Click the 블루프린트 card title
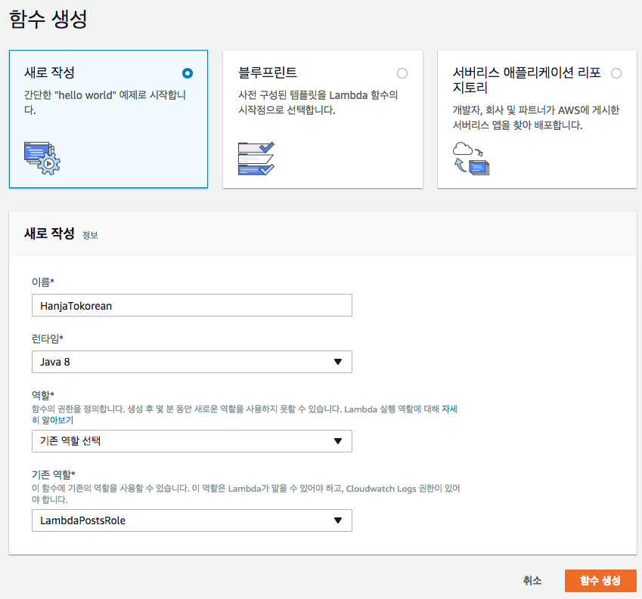Screen dimensions: 642x599 pos(268,73)
